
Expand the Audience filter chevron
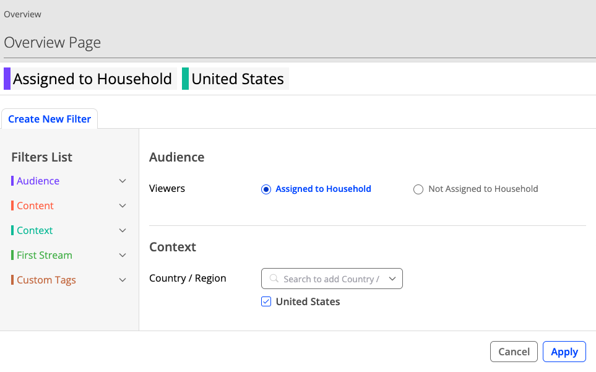click(123, 181)
